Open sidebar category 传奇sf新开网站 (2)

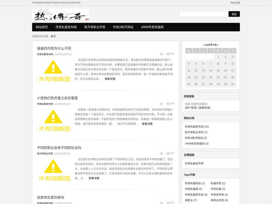click(196, 138)
